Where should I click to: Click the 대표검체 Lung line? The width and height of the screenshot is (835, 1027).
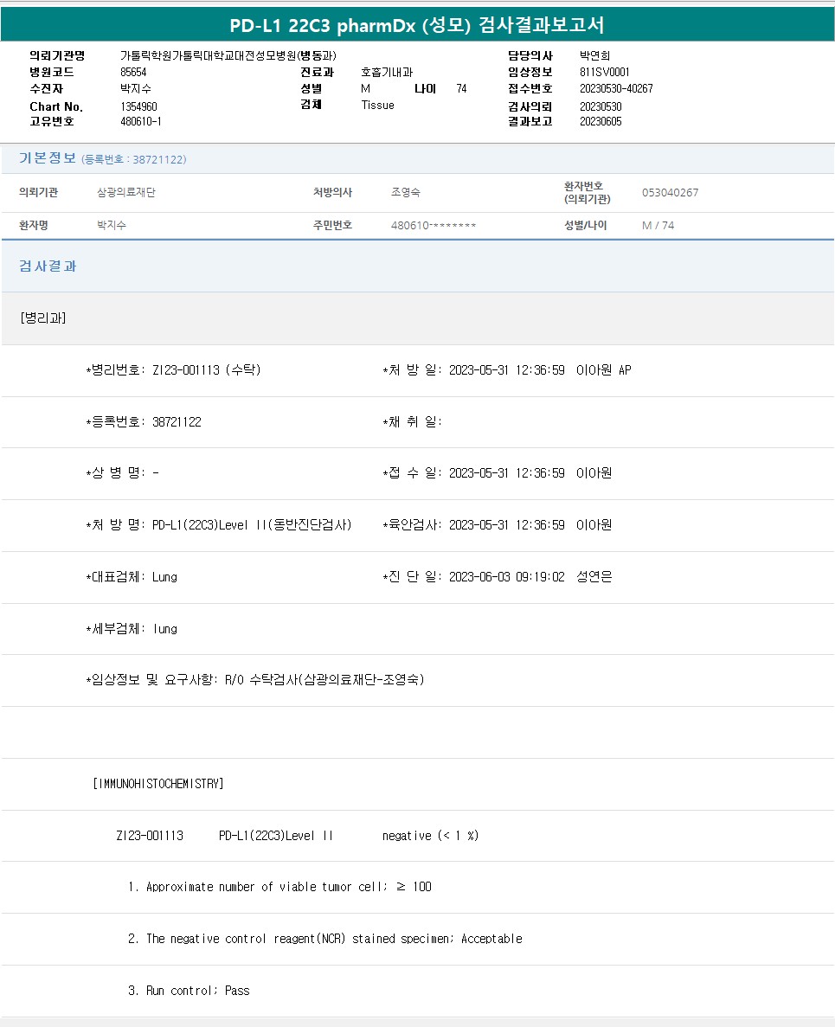tap(132, 577)
